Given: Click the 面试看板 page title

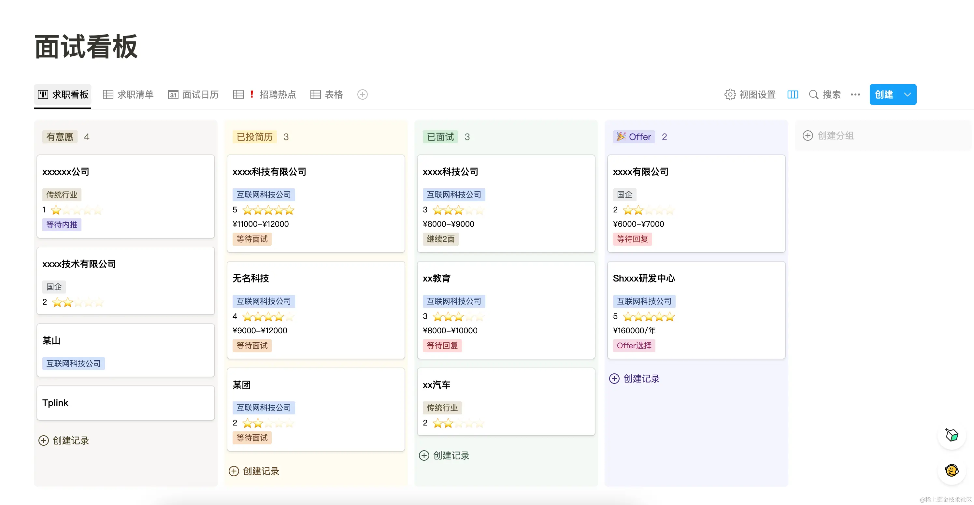Looking at the screenshot, I should 86,47.
